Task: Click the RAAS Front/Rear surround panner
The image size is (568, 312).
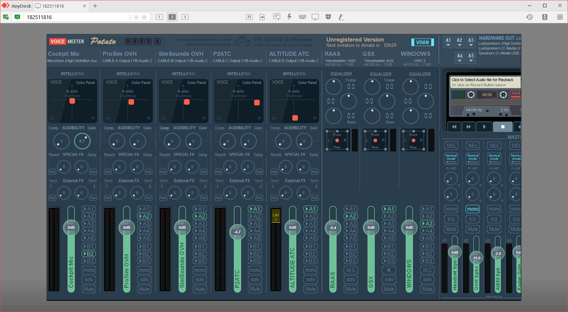Action: (337, 140)
